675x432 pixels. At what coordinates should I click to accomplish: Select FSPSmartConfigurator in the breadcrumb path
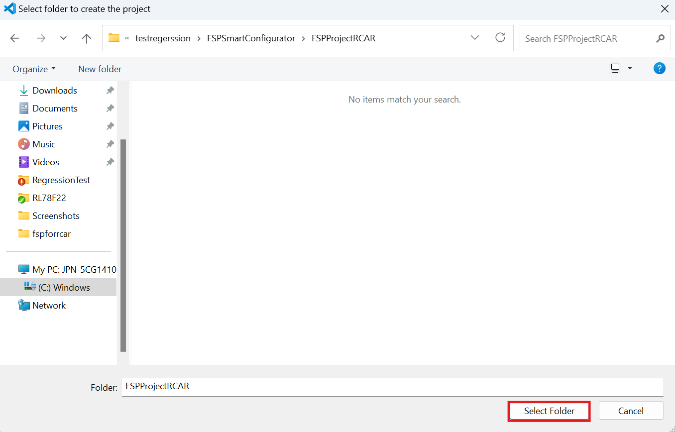251,38
